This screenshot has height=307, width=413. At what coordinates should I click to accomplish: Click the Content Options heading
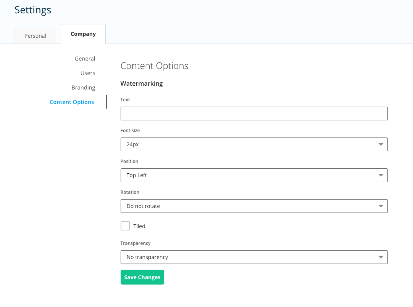(154, 66)
